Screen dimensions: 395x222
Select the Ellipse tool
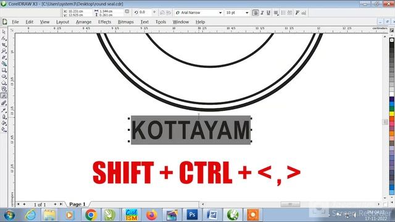(x=4, y=76)
